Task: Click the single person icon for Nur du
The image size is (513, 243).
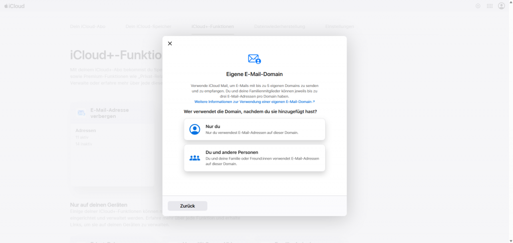Action: pyautogui.click(x=194, y=129)
